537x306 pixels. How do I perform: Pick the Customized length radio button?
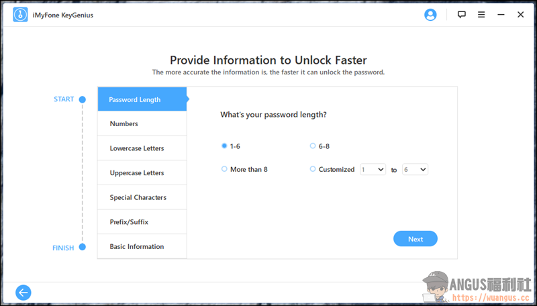313,169
